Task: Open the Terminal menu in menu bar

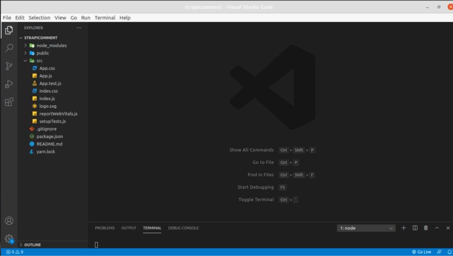Action: tap(104, 17)
